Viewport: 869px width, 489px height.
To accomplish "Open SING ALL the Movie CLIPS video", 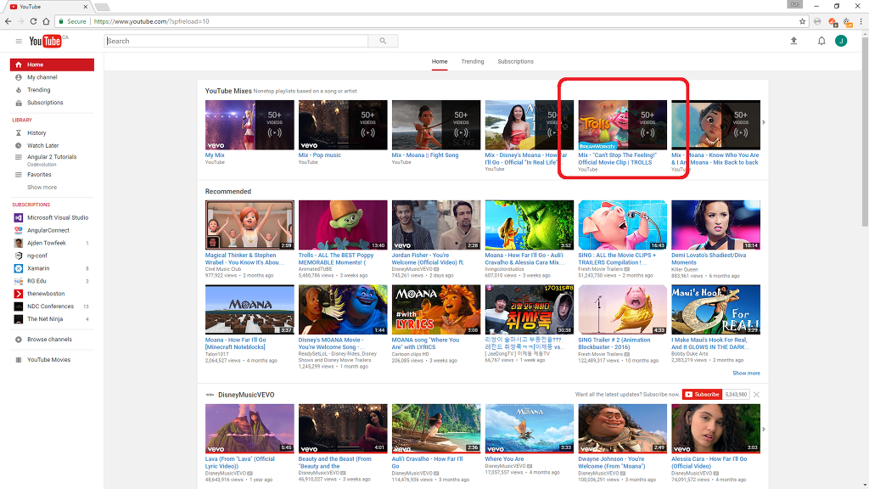I will coord(622,225).
